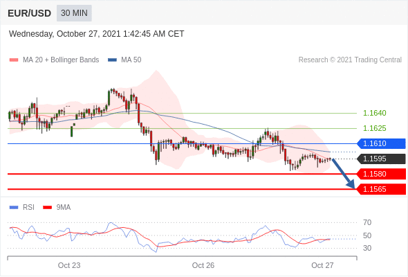Toggle the MA 20 + Bollinger Bands legend swatch
The image size is (408, 277).
(x=14, y=60)
